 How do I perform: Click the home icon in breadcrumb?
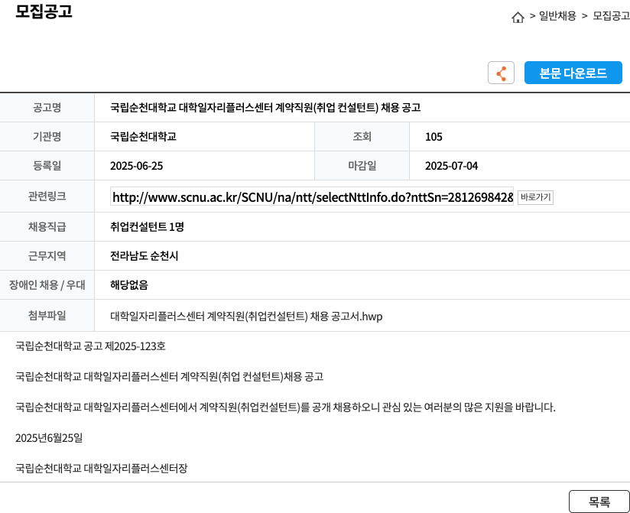pos(518,18)
